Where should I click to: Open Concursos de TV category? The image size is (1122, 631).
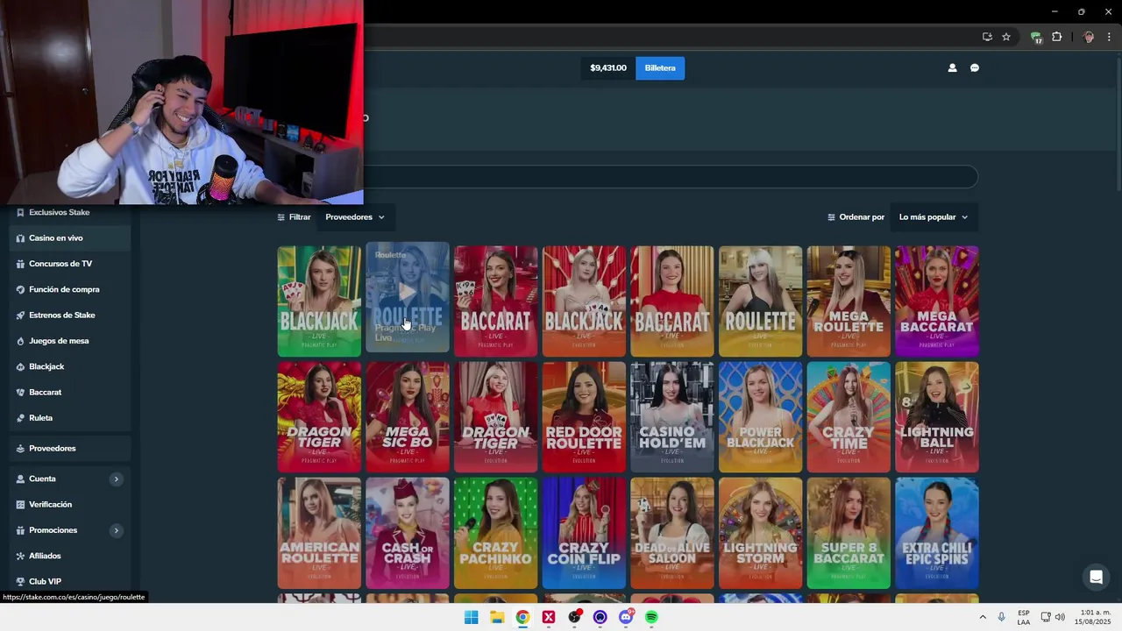pyautogui.click(x=70, y=264)
